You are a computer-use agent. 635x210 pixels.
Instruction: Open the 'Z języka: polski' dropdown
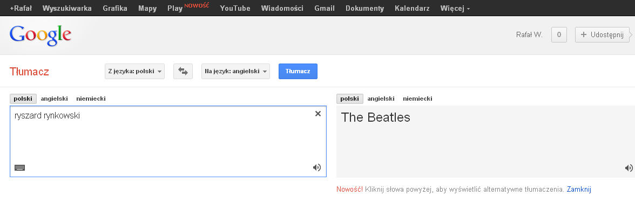coord(135,72)
